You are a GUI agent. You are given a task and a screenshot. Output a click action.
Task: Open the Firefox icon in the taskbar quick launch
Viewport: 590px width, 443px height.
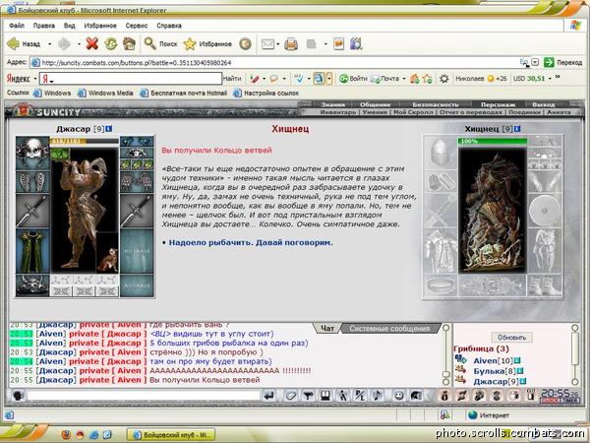66,434
